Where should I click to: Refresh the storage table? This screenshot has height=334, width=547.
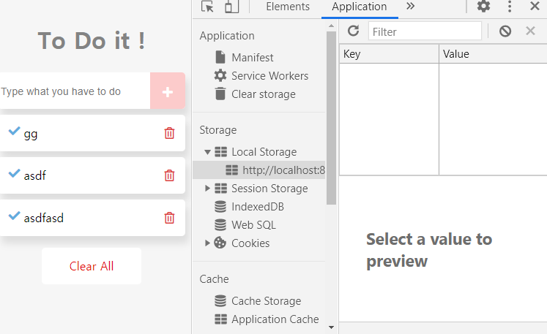tap(354, 31)
